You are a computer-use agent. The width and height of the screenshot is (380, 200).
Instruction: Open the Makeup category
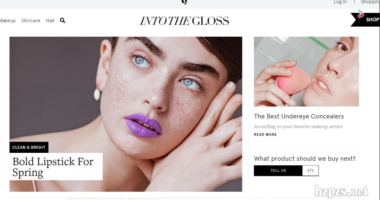click(7, 21)
